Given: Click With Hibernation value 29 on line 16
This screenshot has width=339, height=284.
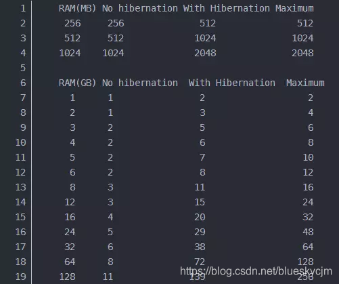Looking at the screenshot, I should [x=200, y=232].
